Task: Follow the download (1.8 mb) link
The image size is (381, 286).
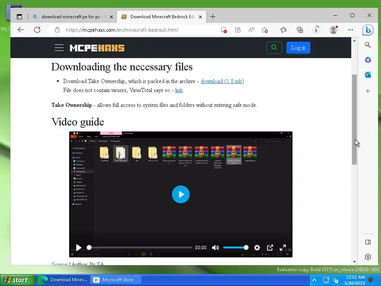Action: click(222, 81)
